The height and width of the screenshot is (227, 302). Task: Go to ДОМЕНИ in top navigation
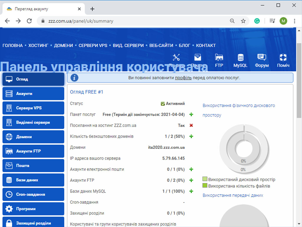click(x=63, y=45)
